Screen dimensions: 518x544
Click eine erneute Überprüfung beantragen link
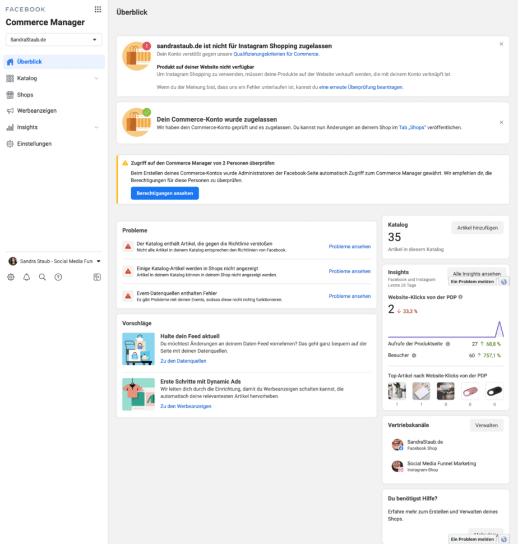360,87
